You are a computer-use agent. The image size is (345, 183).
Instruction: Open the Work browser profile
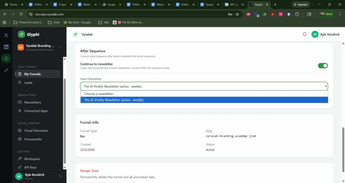(326, 14)
